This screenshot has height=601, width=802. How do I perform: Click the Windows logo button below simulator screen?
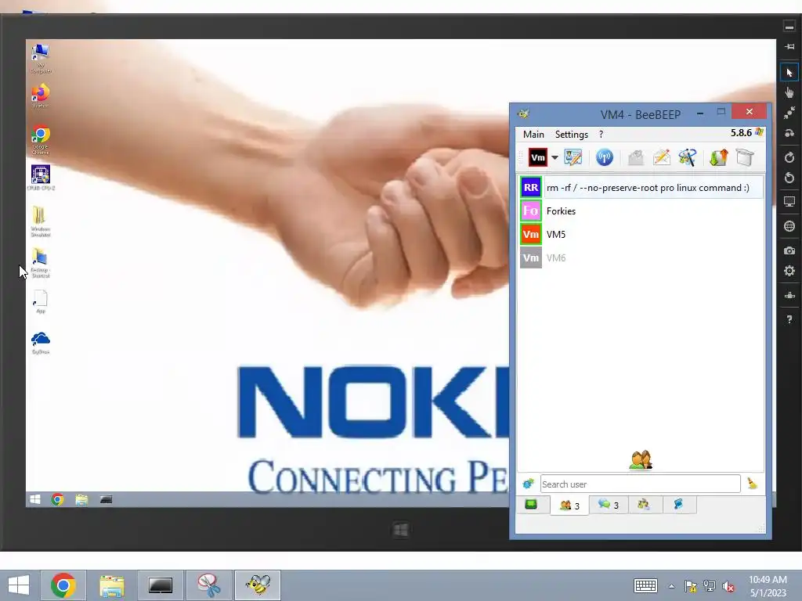(x=400, y=530)
